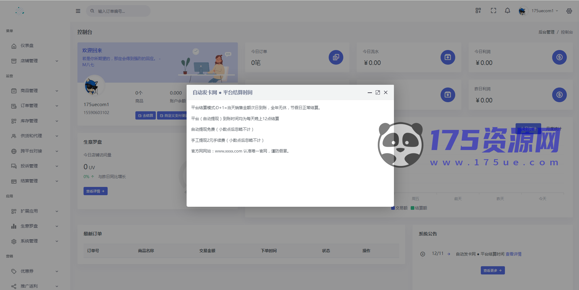Screen dimensions: 579x290
Task: Click 查看详情 button under 生意罗盘
Action: 95,191
